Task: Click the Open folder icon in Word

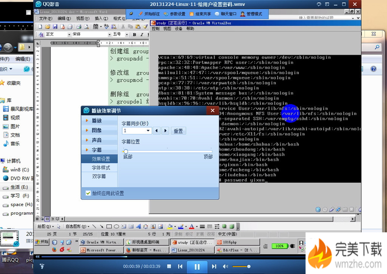Action: [47, 26]
